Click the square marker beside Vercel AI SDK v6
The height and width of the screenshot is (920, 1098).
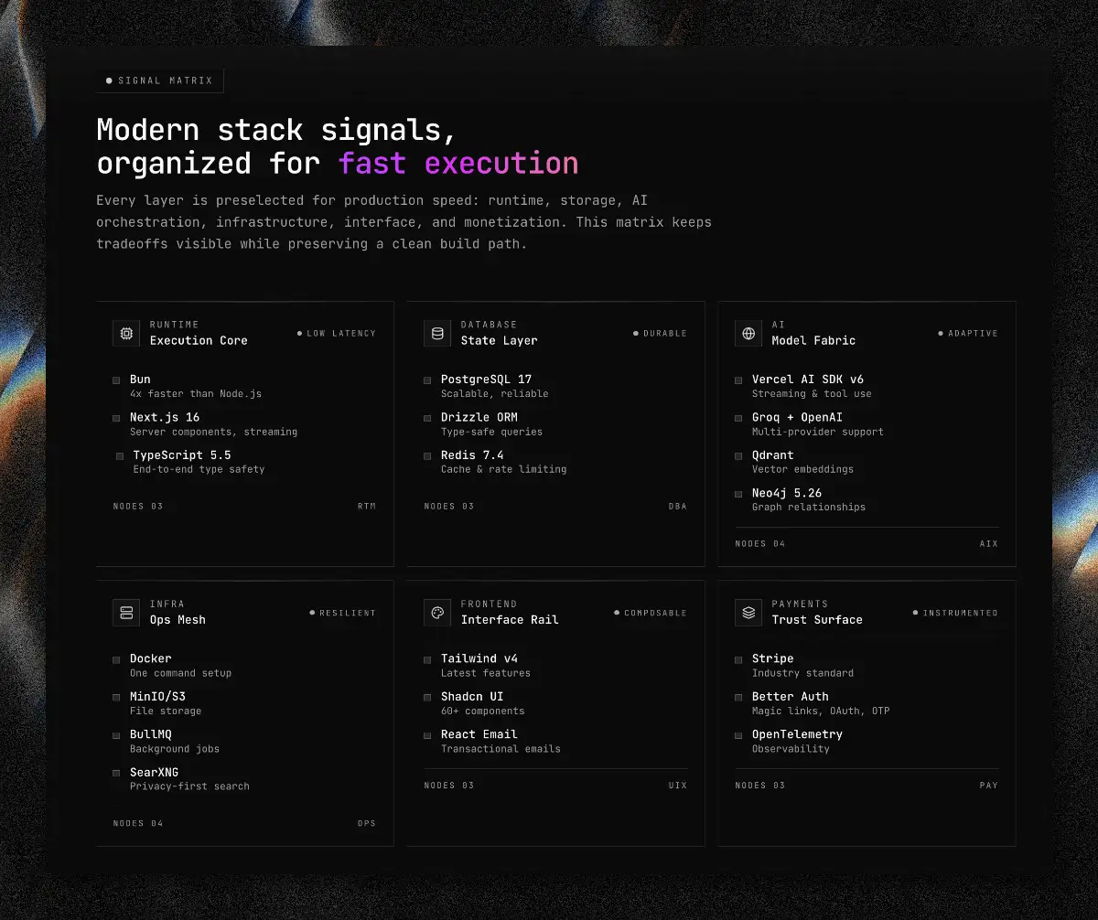tap(738, 380)
